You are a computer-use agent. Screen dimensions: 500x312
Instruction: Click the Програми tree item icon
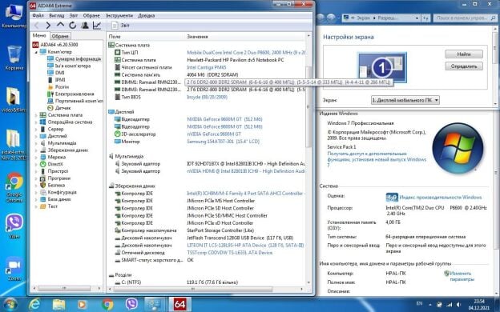[43, 178]
